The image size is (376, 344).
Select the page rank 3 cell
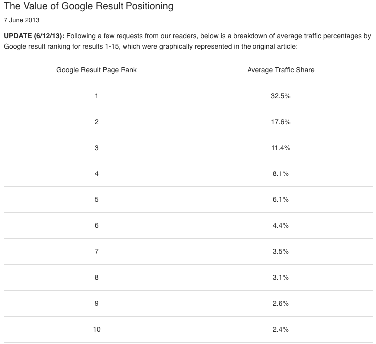pos(97,148)
